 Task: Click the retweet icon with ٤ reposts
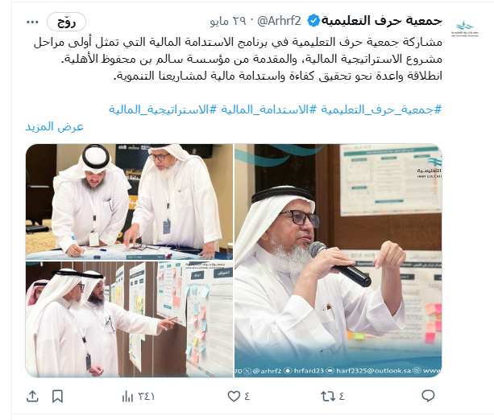pos(328,396)
